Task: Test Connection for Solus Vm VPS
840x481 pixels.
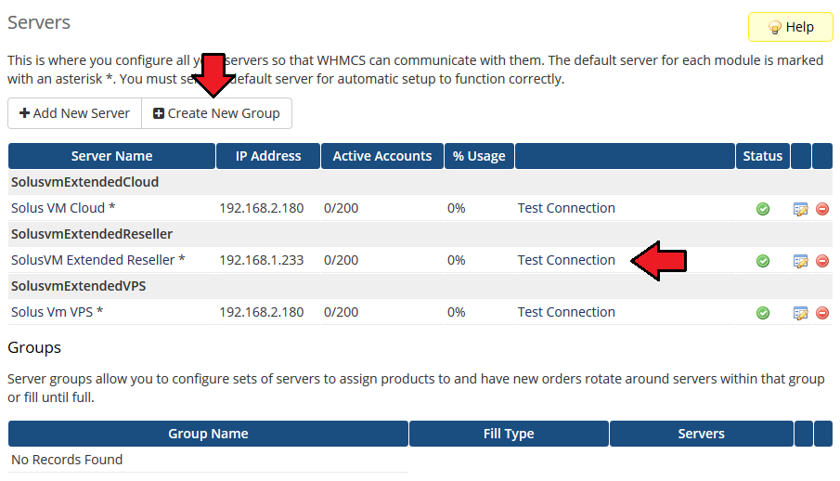Action: tap(565, 312)
